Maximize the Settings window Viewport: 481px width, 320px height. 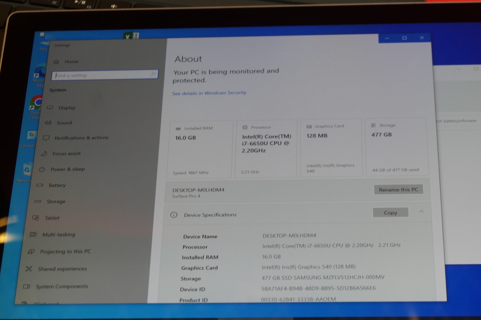click(x=404, y=38)
